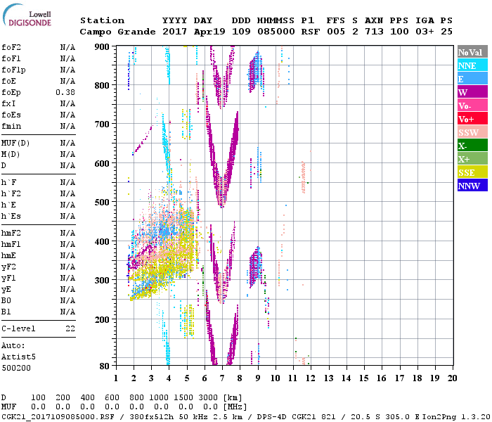
Task: Click the foEp value 0.38
Action: pyautogui.click(x=65, y=92)
